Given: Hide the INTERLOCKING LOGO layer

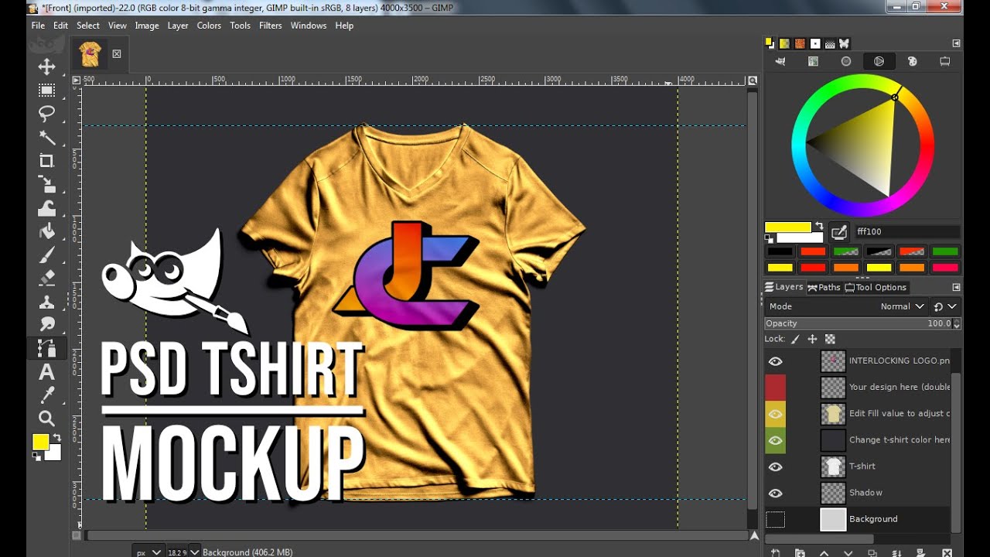Looking at the screenshot, I should tap(775, 361).
